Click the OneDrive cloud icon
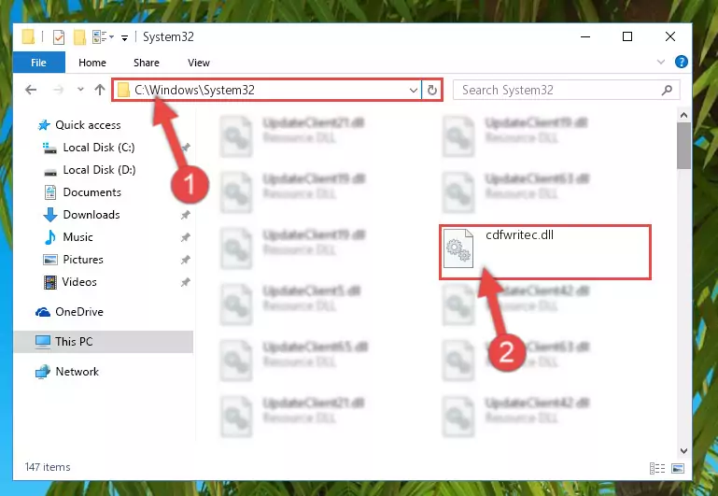 coord(43,312)
